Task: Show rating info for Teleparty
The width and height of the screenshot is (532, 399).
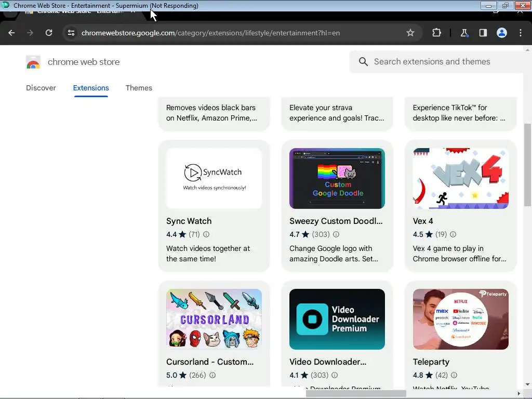Action: [x=454, y=375]
